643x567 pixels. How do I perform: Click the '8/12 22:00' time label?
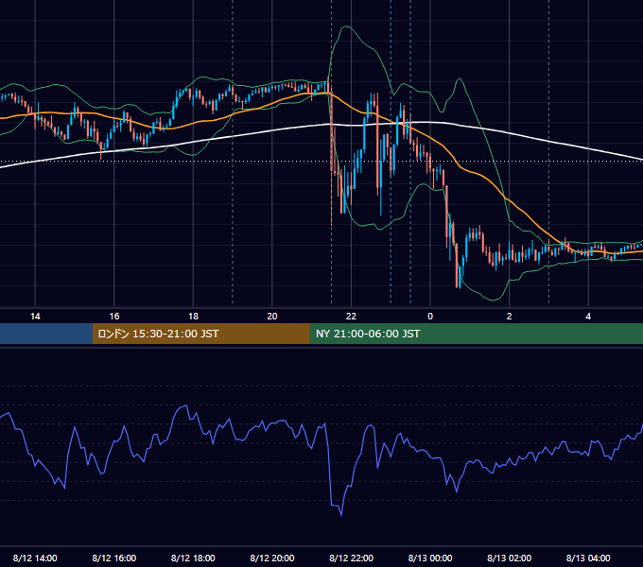352,558
